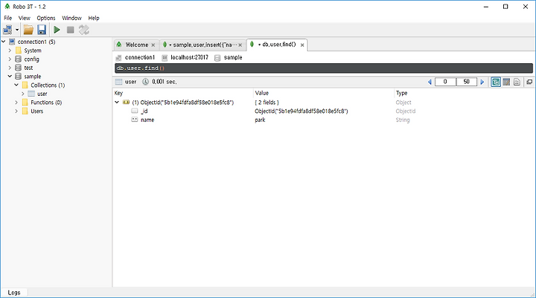This screenshot has height=298, width=536.
Task: Select the name field row
Action: [x=324, y=120]
